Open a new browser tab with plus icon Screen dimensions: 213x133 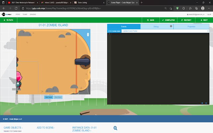point(141,3)
